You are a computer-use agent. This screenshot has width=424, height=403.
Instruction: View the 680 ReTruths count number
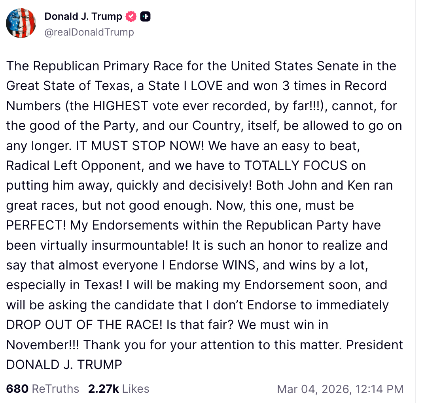click(x=17, y=389)
